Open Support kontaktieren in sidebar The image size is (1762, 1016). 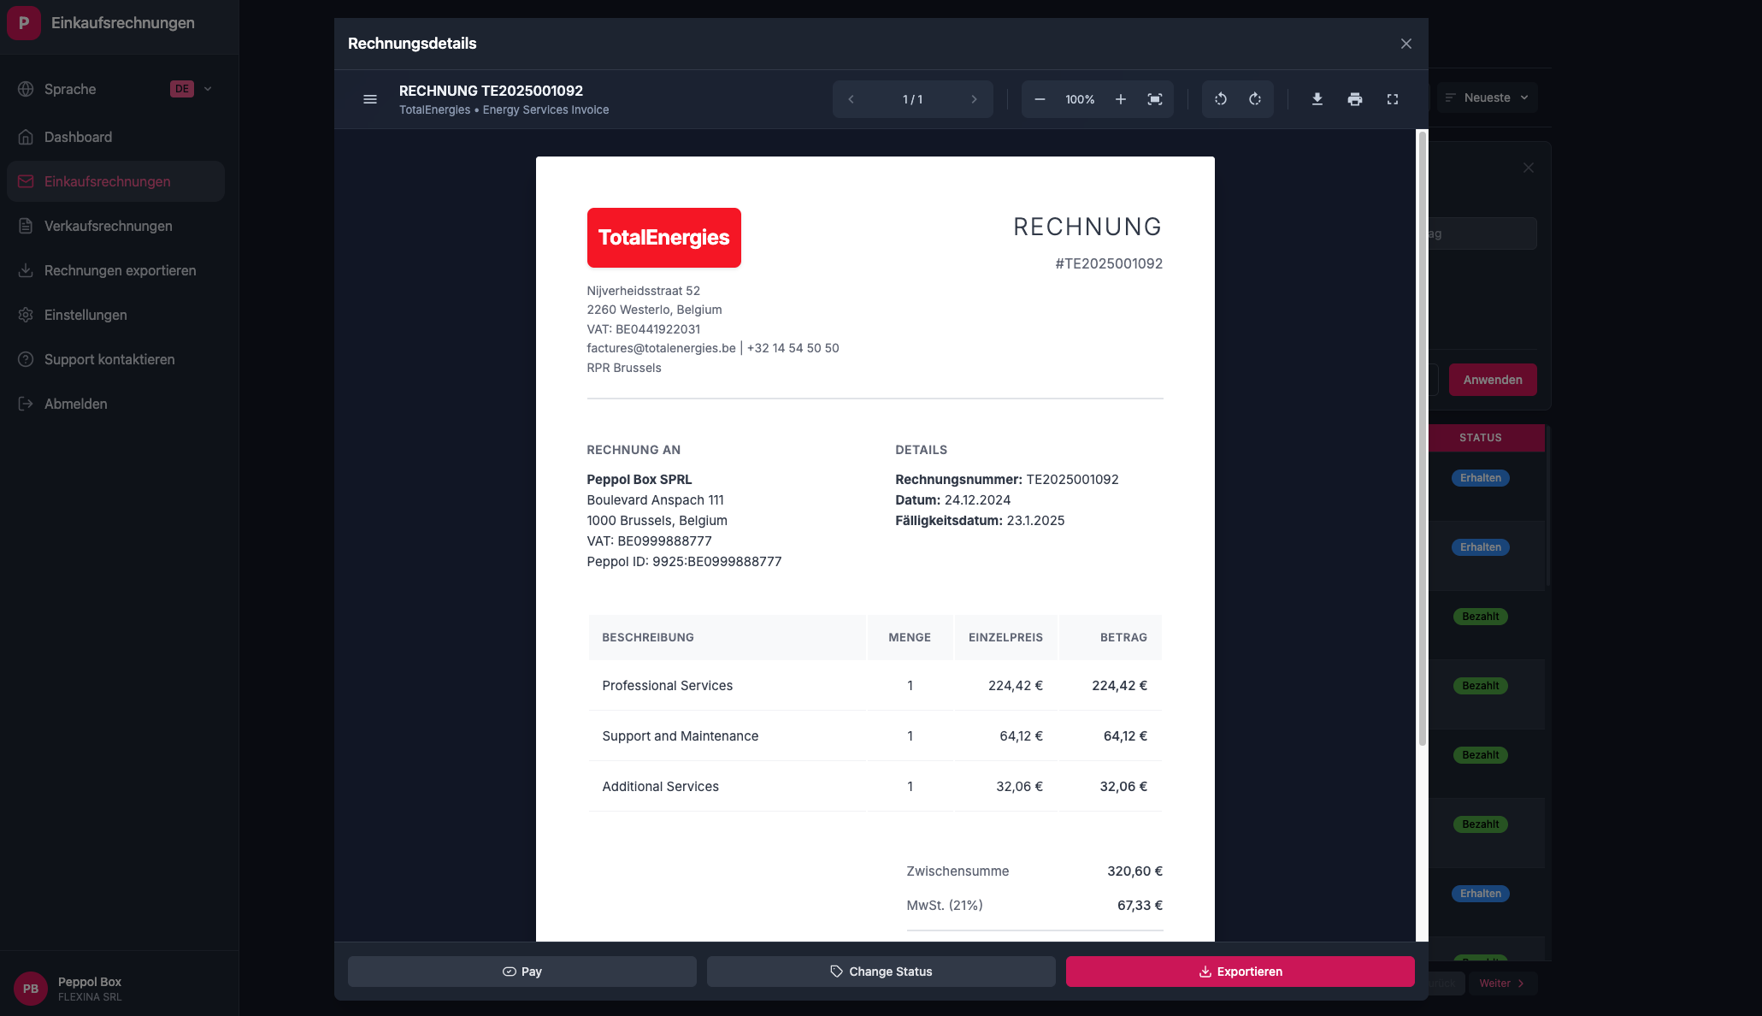tap(115, 359)
